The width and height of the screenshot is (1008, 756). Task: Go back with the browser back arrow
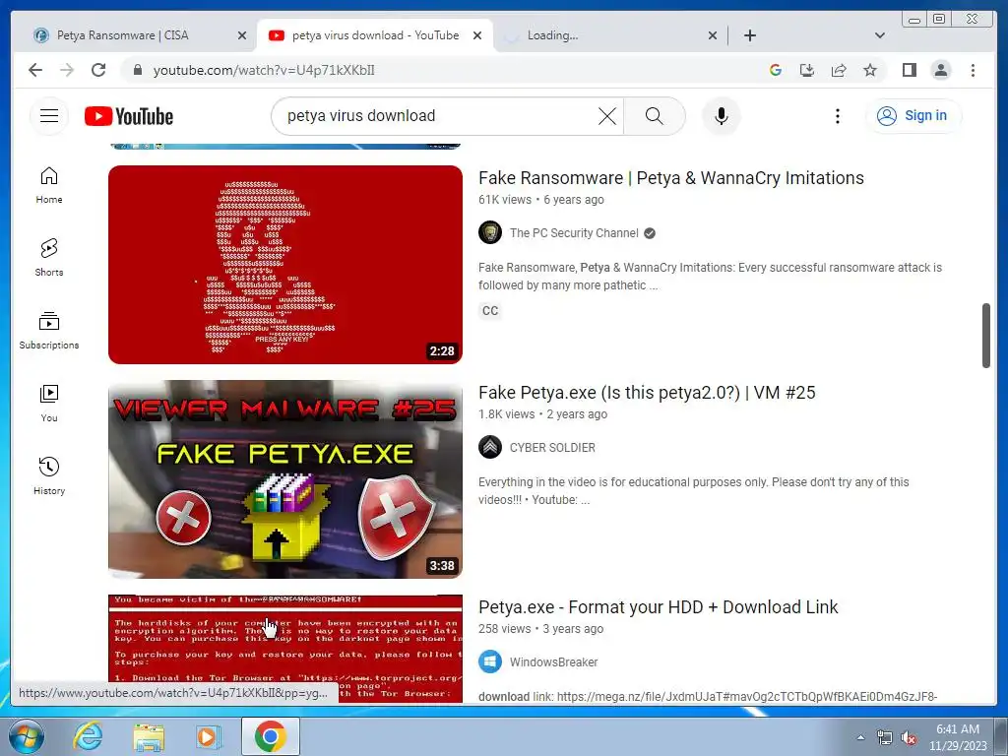(35, 70)
